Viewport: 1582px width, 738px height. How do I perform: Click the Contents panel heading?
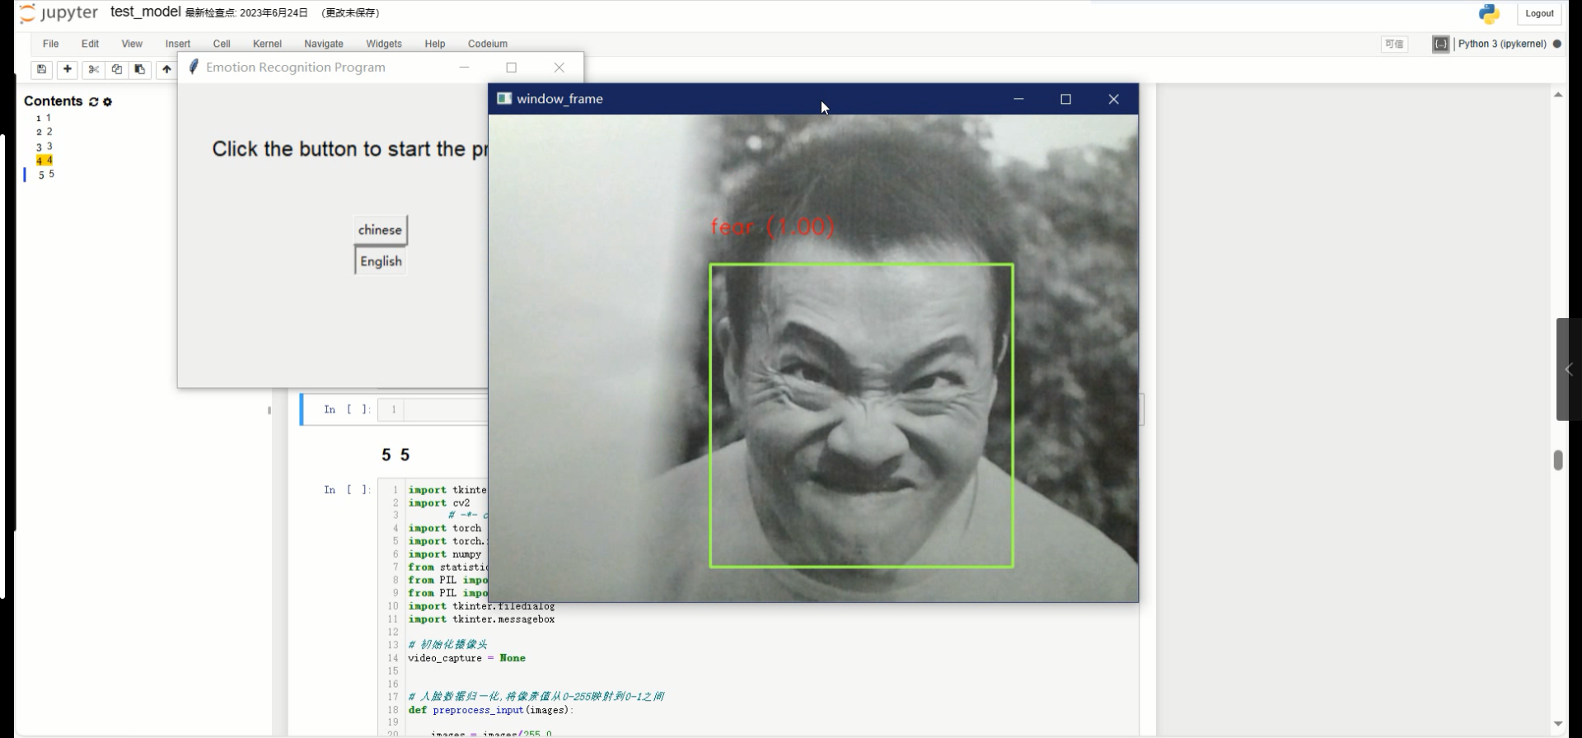[54, 100]
